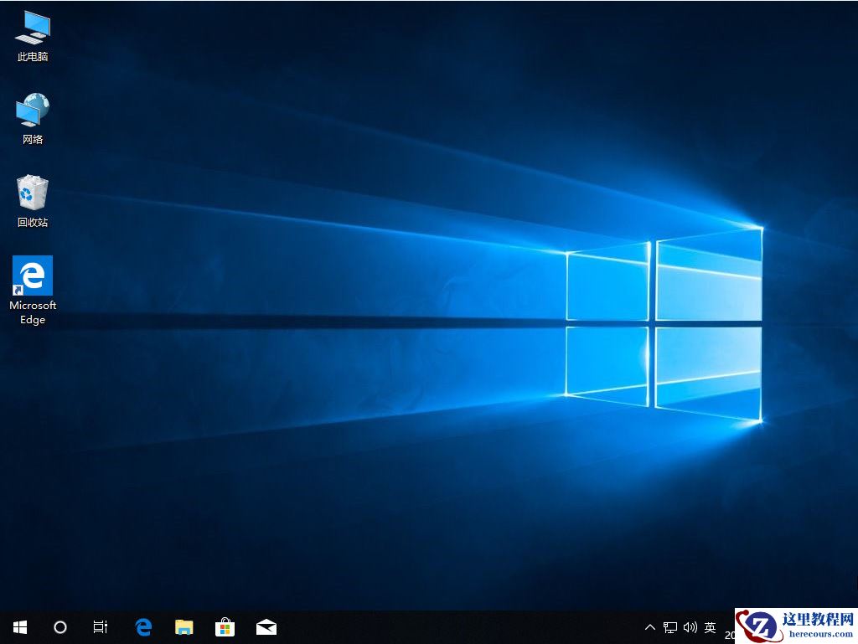Open the Cortana search circle
The width and height of the screenshot is (858, 644).
click(x=59, y=626)
